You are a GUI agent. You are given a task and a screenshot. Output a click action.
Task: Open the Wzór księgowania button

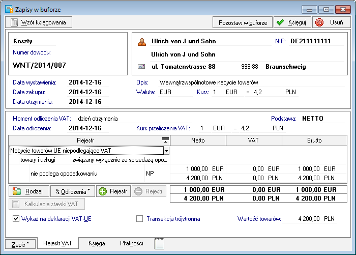point(39,22)
